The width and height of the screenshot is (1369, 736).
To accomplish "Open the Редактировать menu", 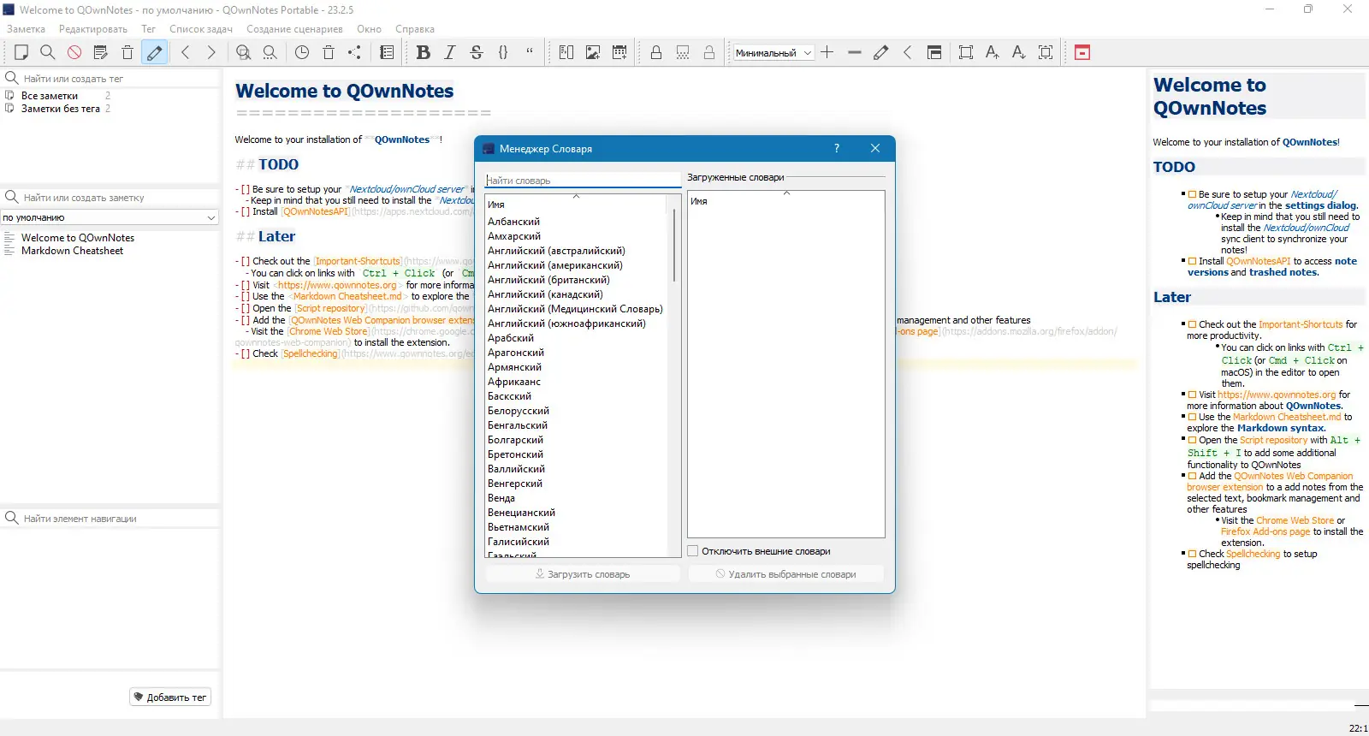I will click(93, 29).
